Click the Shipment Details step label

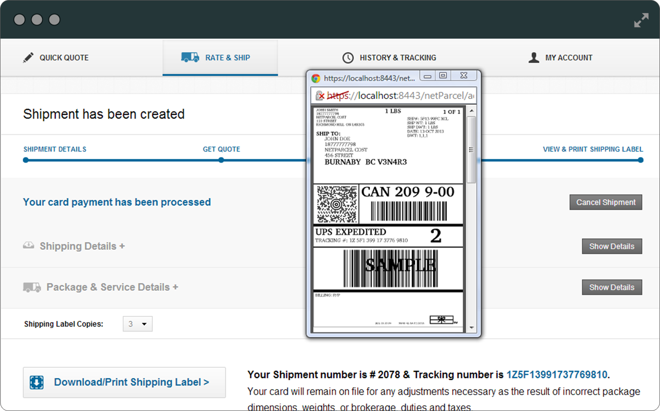point(55,149)
